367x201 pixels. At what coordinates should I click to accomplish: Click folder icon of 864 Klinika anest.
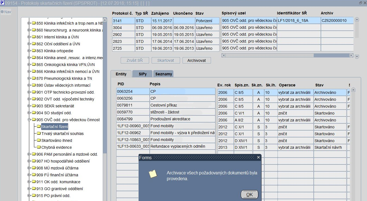(x=33, y=58)
